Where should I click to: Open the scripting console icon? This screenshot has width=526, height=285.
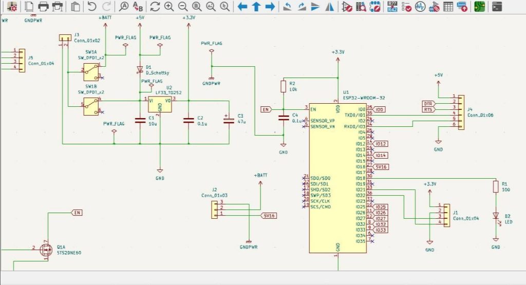[x=497, y=7]
